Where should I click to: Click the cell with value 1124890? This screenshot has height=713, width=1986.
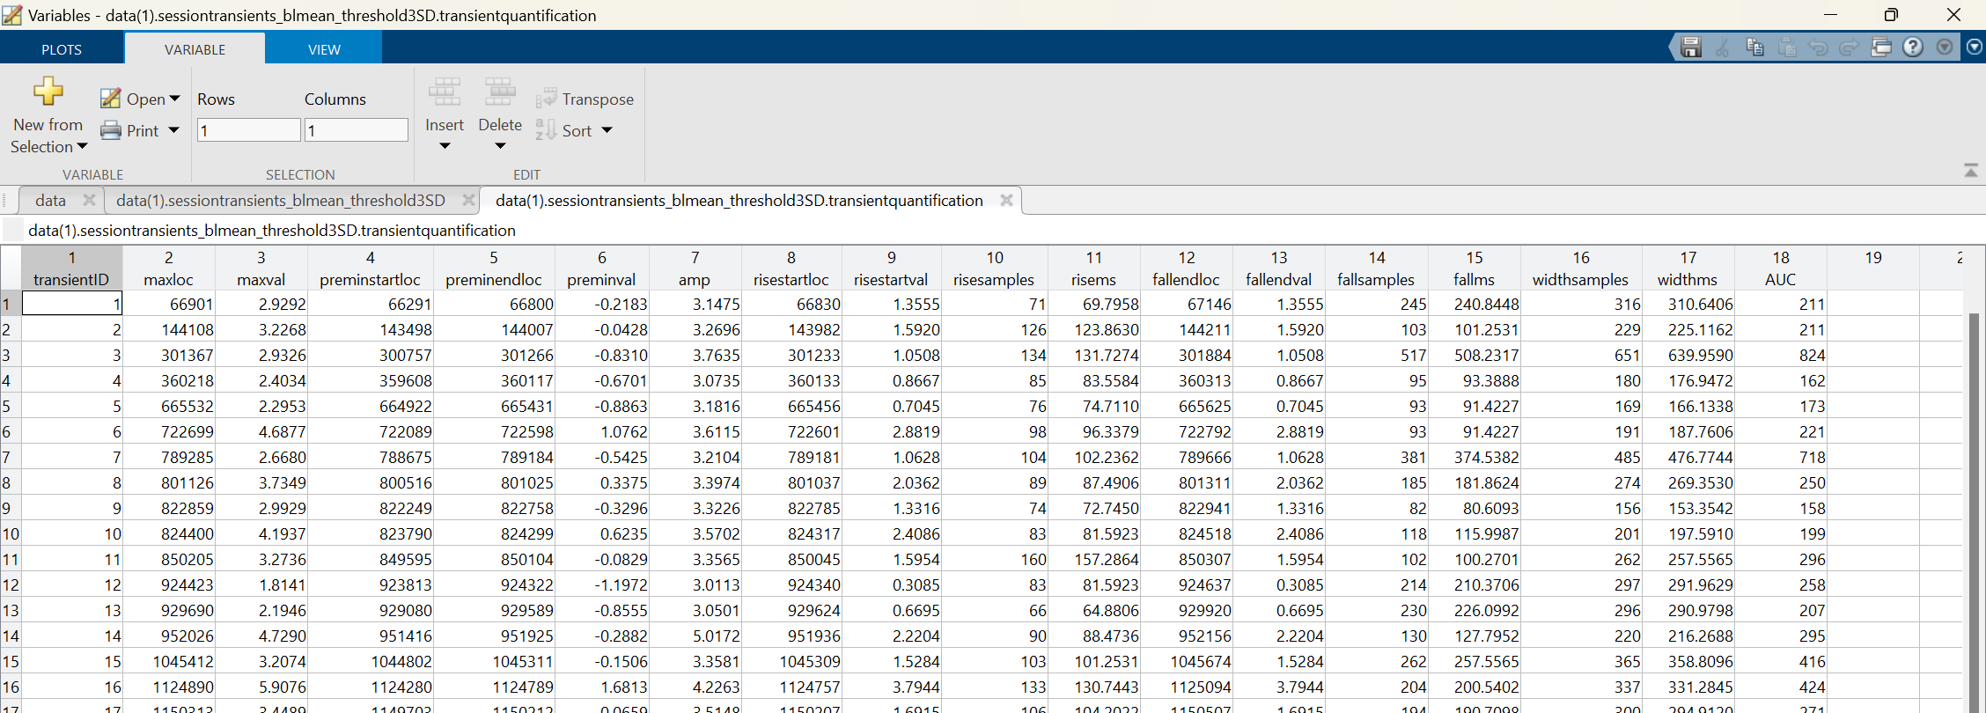[168, 687]
